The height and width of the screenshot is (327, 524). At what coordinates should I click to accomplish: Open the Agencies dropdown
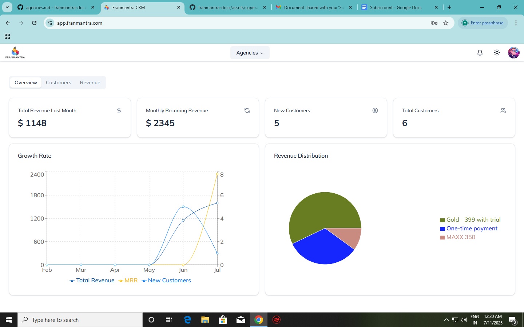(250, 53)
